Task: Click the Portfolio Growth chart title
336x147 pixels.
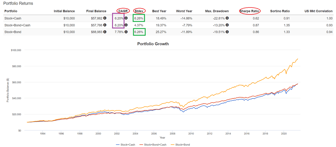Action: point(153,44)
